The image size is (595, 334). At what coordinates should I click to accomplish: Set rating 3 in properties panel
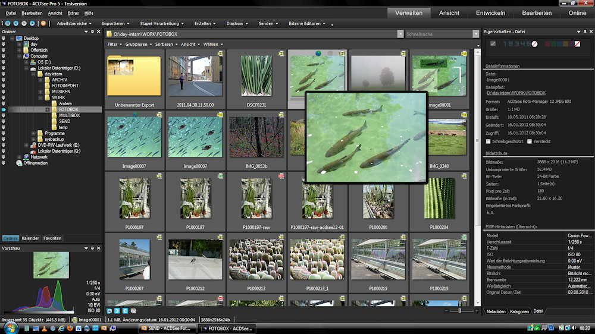click(x=515, y=44)
